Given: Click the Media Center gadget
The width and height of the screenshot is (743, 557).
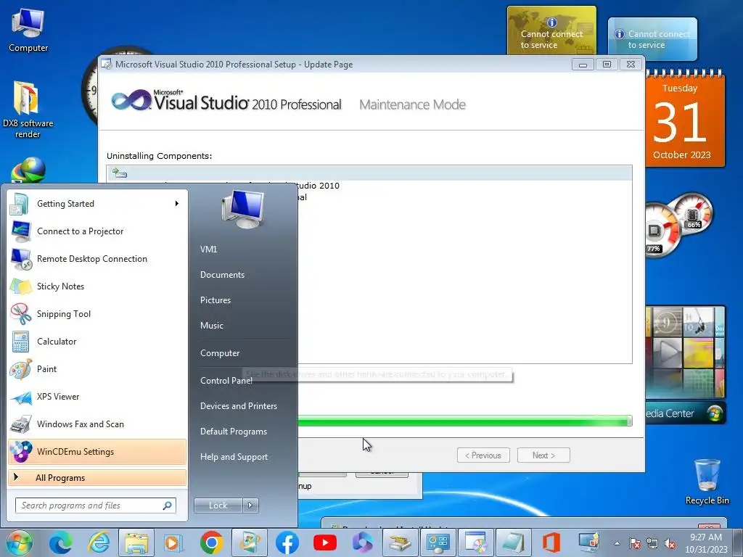Looking at the screenshot, I should [x=685, y=365].
